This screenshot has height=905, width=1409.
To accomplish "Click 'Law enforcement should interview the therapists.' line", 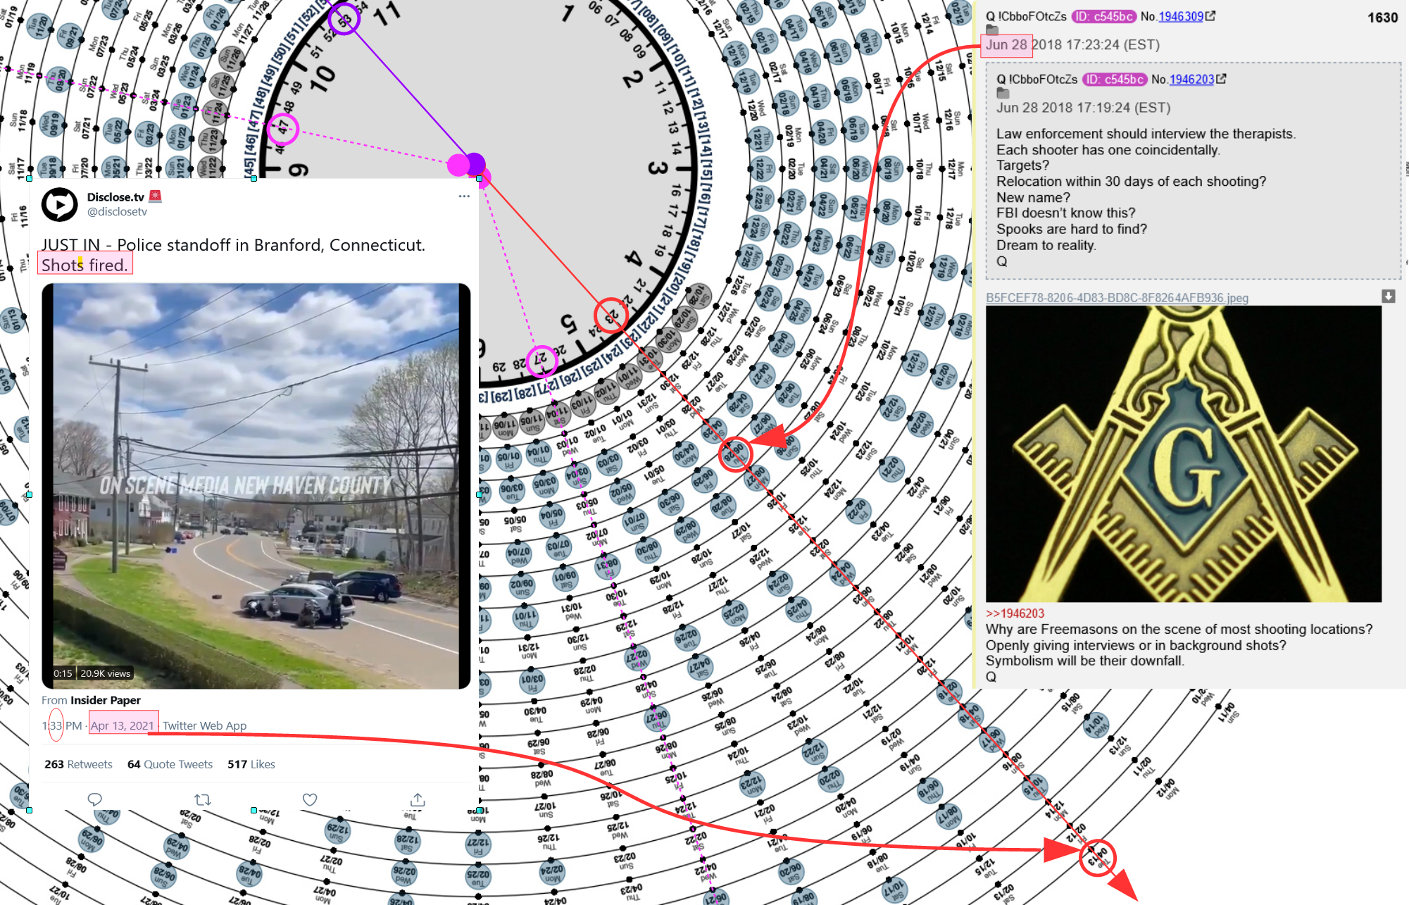I will 1146,134.
